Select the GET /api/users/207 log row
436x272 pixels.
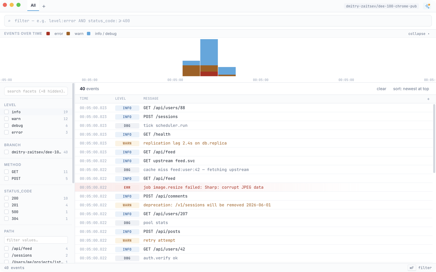coord(254,214)
